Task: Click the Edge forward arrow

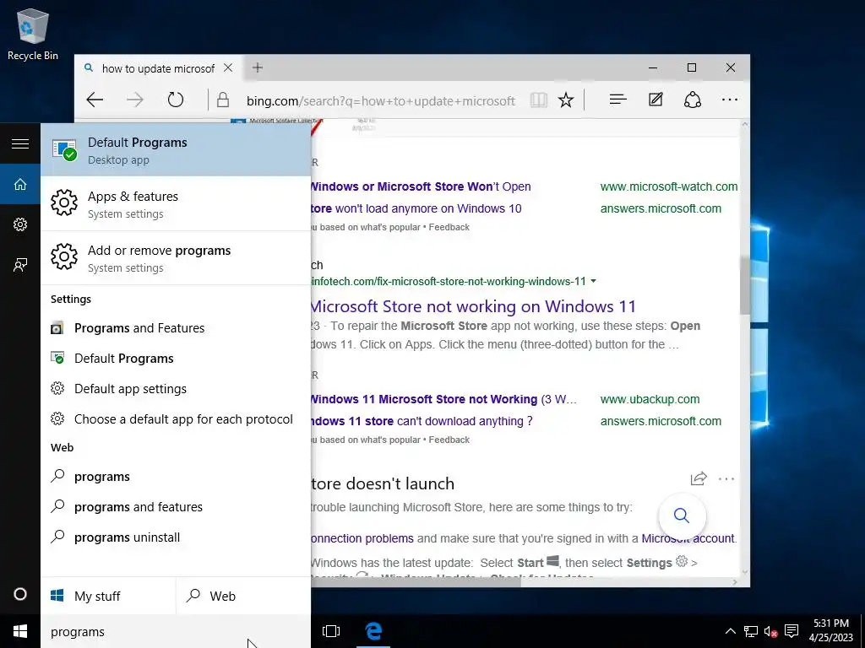Action: (x=134, y=100)
